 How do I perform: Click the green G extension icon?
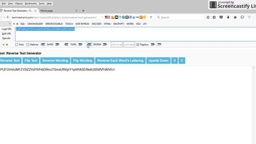(124, 17)
